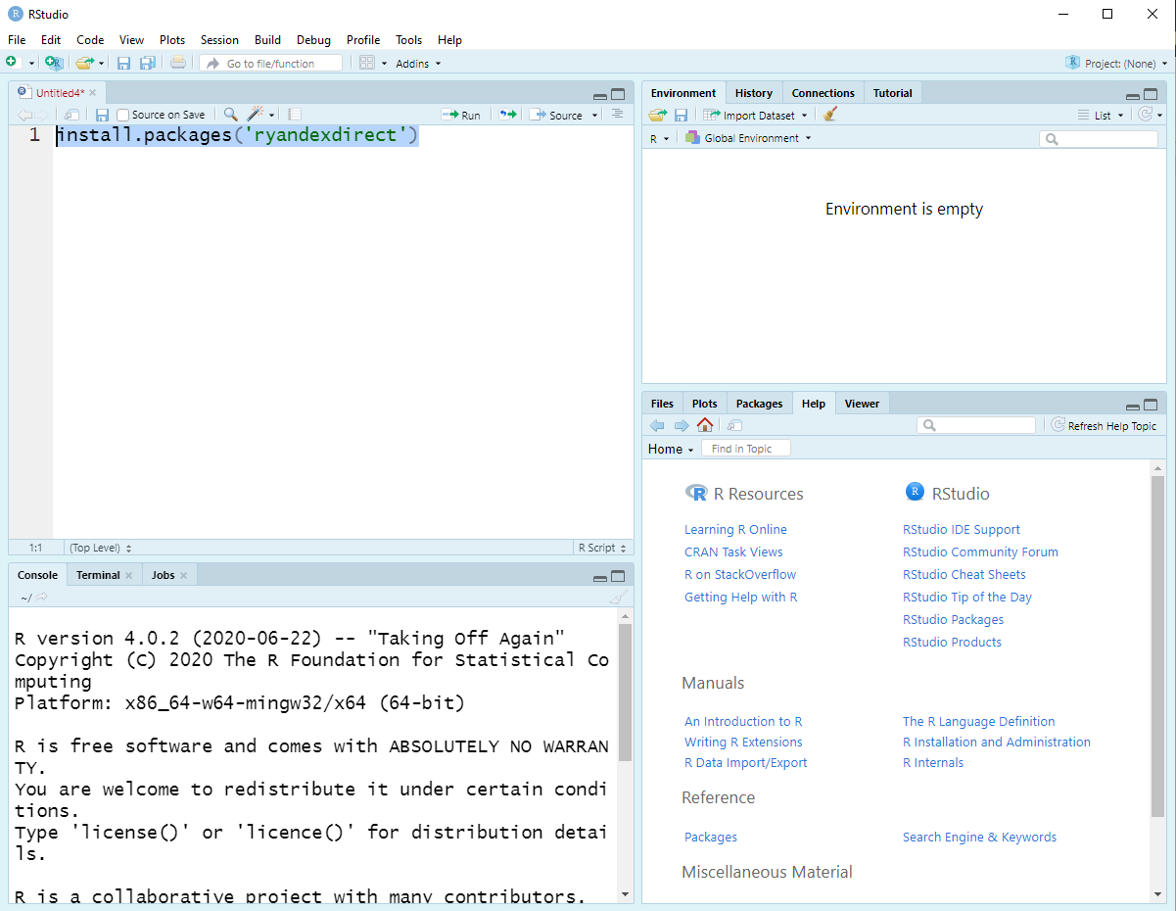Image resolution: width=1176 pixels, height=911 pixels.
Task: Click the Help pane home icon
Action: tap(705, 425)
